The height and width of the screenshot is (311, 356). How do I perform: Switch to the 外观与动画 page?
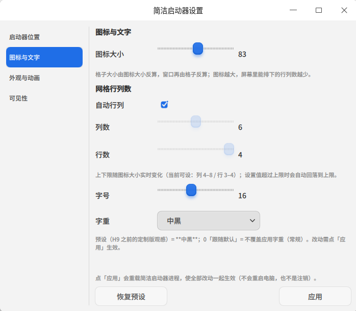[x=44, y=78]
